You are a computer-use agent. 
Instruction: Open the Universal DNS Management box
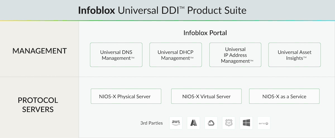point(116,55)
